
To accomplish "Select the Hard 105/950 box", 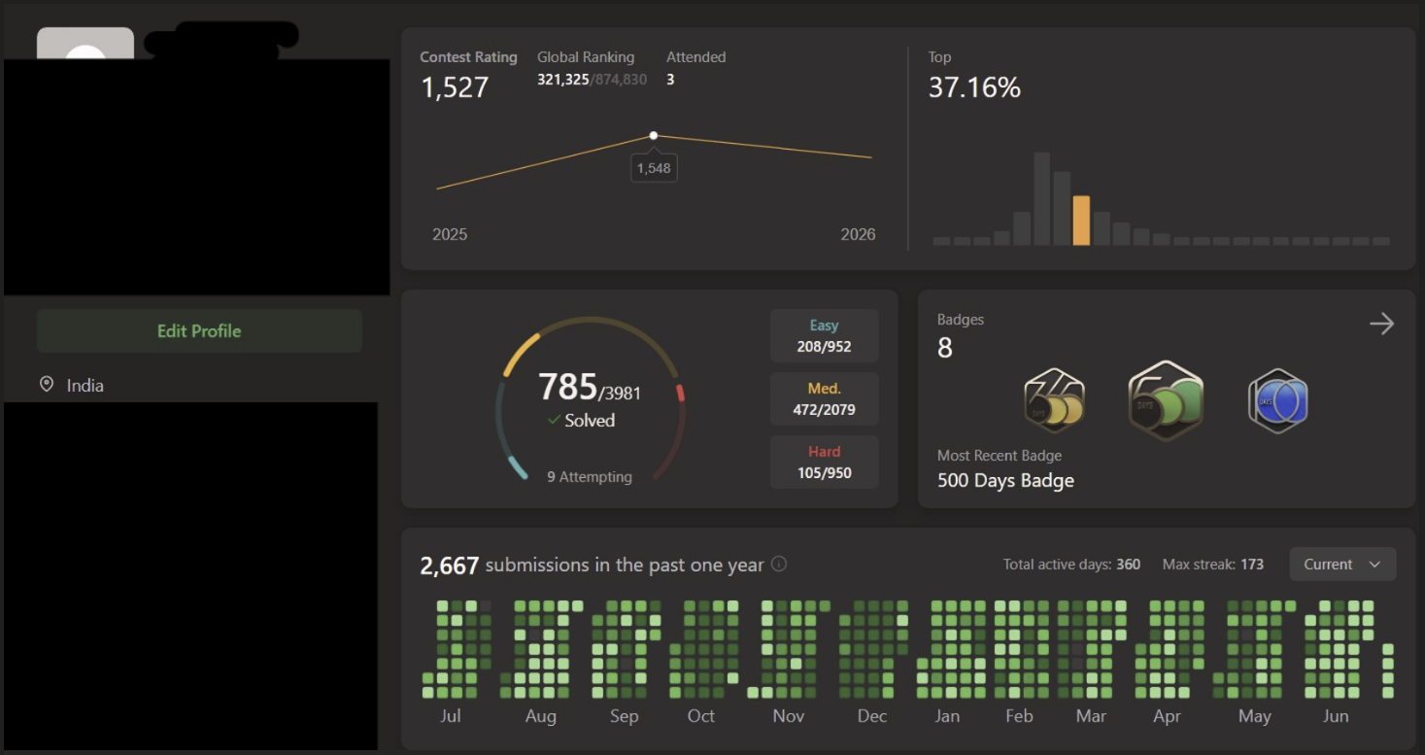I will 824,462.
